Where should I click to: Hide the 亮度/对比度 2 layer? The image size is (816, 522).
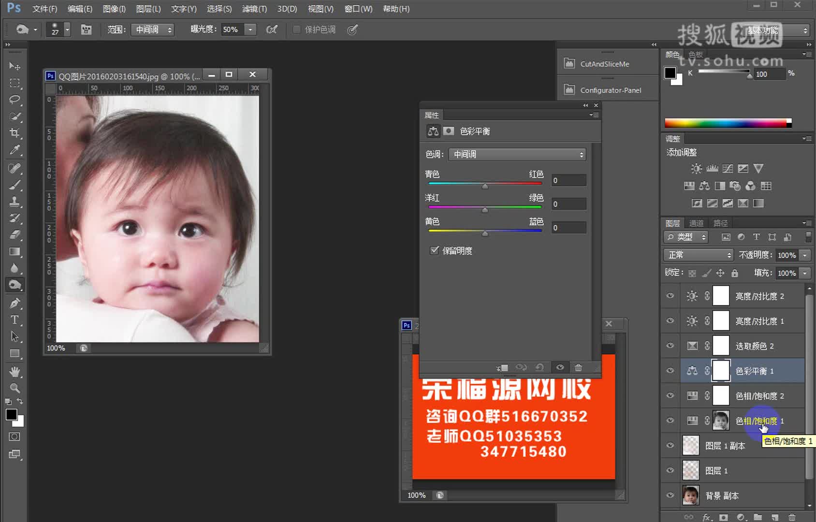coord(670,296)
